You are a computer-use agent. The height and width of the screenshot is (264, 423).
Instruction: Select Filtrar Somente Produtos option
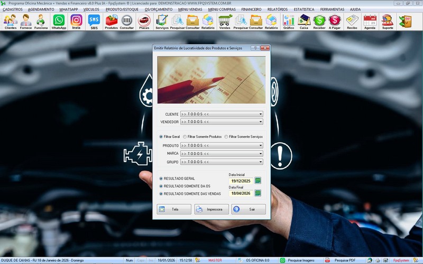185,137
